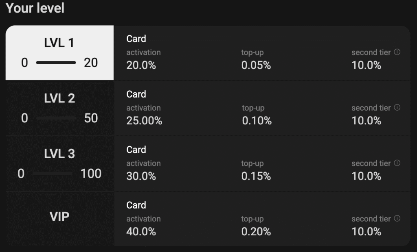
Task: Click the 25.00% activation value in LVL 2
Action: coord(144,121)
